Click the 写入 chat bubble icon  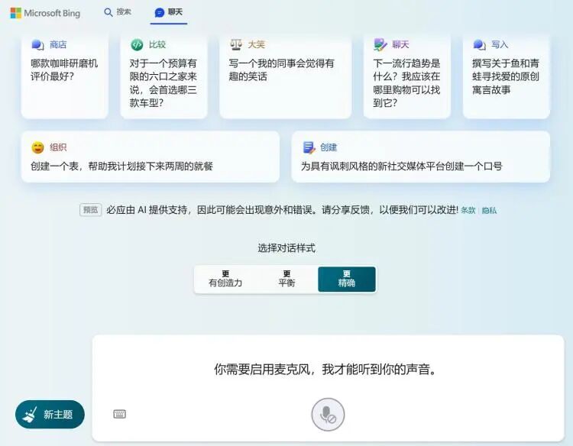point(479,44)
